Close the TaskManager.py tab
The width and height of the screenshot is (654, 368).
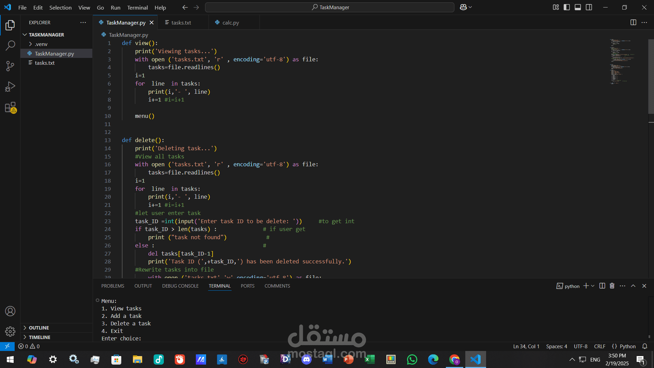152,22
